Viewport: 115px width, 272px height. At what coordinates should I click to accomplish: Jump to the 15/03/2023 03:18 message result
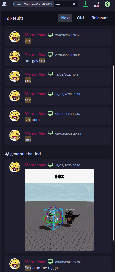click(58, 96)
